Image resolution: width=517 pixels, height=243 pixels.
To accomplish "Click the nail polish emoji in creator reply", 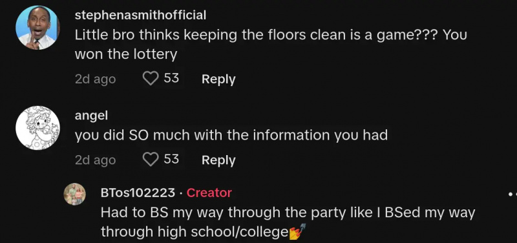I will [x=297, y=231].
